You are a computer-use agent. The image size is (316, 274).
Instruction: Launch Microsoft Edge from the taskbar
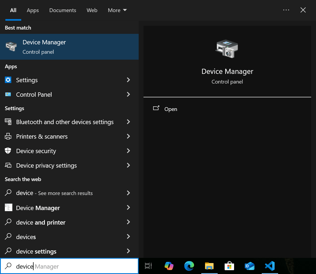189,266
